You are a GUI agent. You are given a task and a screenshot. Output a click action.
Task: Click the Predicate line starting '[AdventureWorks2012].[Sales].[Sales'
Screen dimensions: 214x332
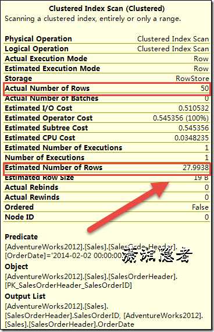pos(91,247)
